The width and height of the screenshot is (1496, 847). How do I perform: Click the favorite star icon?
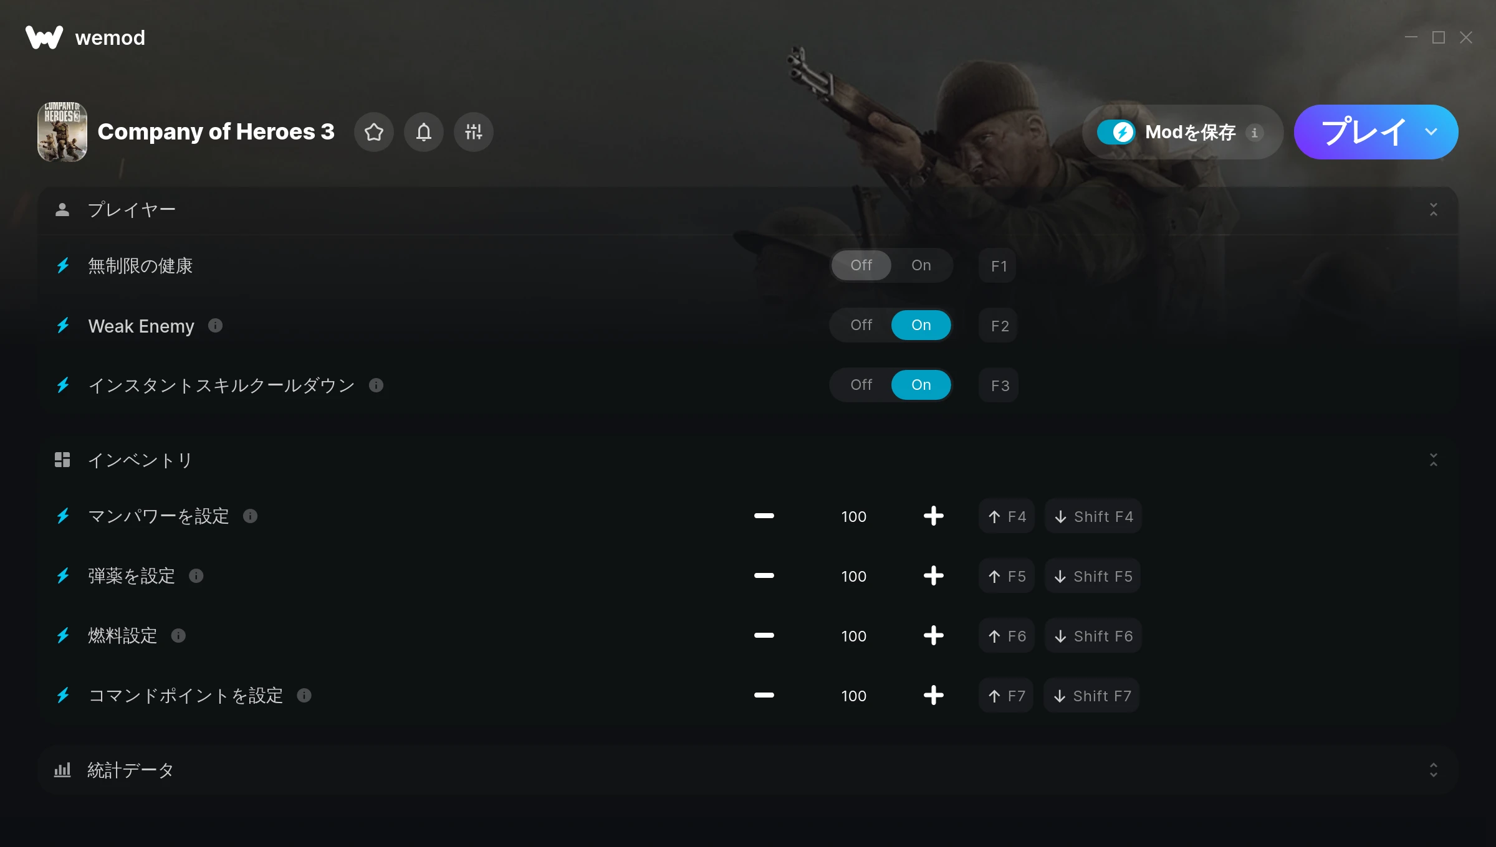(x=374, y=132)
